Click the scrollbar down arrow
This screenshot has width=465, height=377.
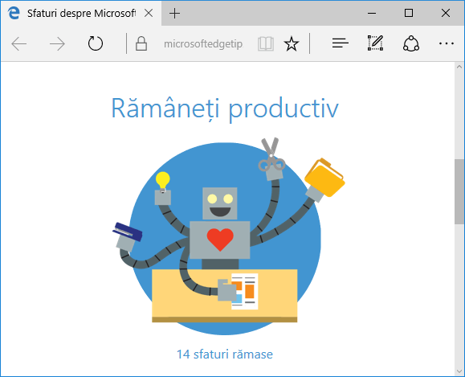point(459,371)
